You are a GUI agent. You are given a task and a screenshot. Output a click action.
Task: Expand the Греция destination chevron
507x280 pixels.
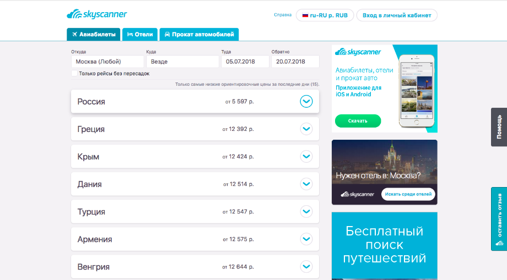pos(306,129)
